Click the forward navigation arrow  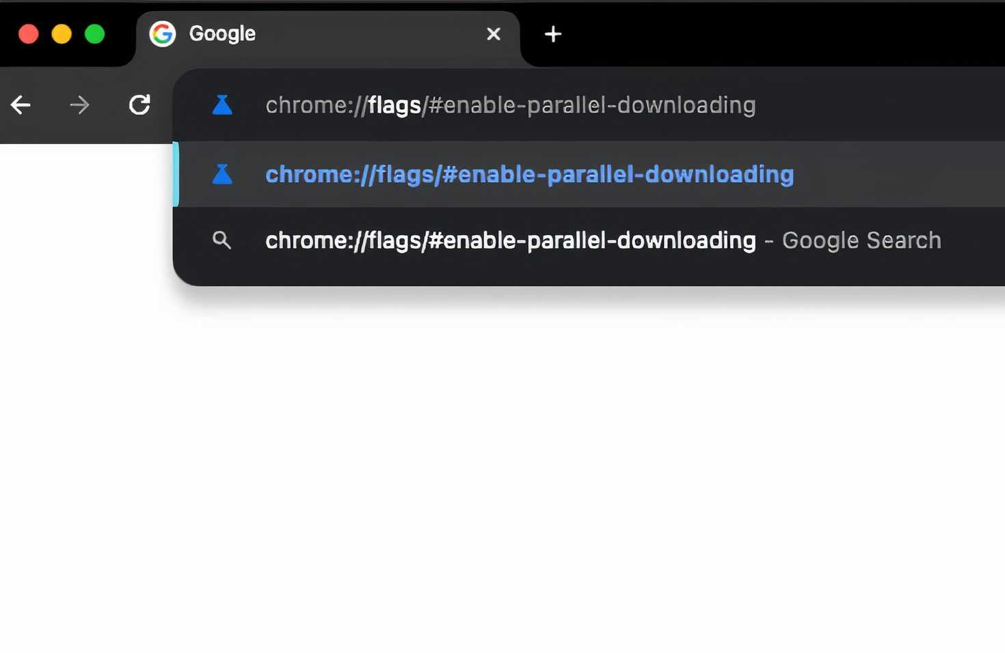tap(79, 105)
